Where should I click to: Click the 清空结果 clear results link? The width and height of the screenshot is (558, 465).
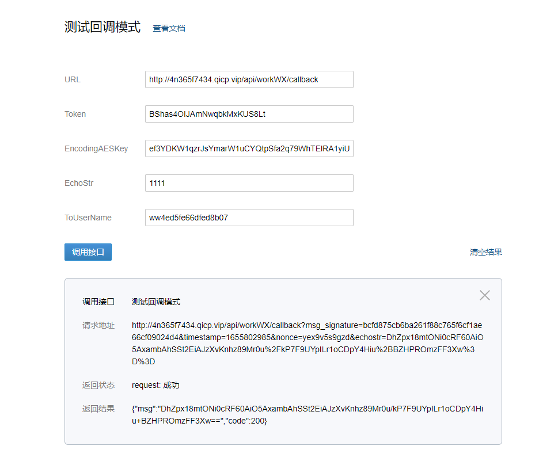(x=485, y=251)
